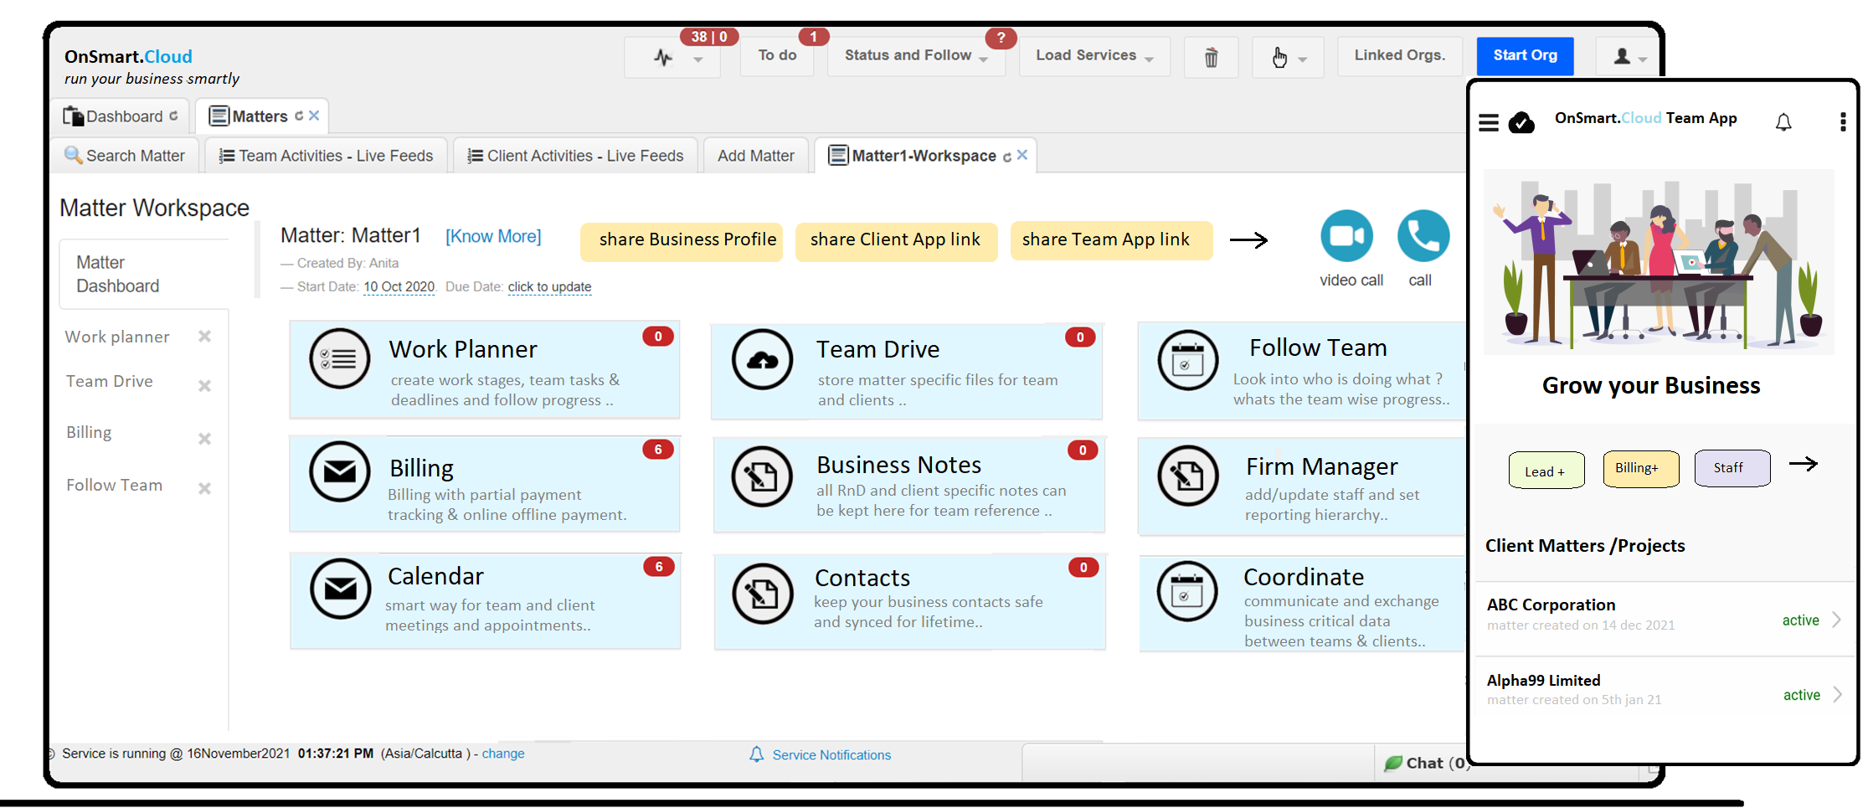Image resolution: width=1868 pixels, height=808 pixels.
Task: Click the trash bin icon in toolbar
Action: 1211,58
